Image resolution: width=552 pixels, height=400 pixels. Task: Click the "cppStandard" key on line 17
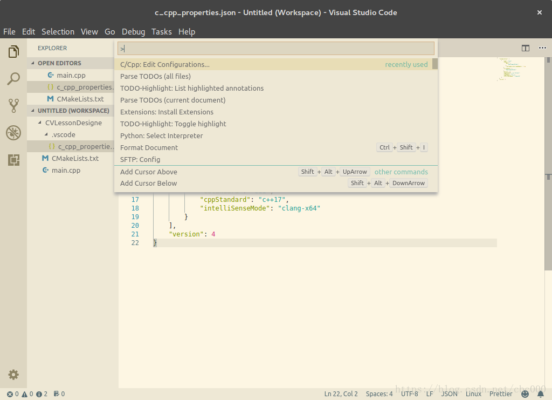[x=225, y=200]
